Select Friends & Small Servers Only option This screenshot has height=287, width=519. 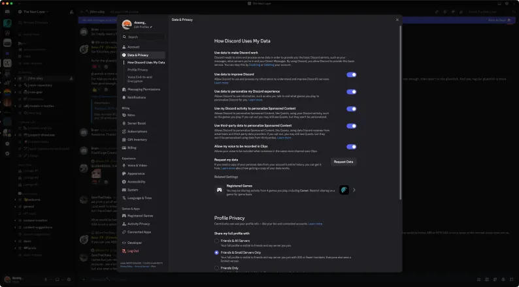(x=216, y=252)
